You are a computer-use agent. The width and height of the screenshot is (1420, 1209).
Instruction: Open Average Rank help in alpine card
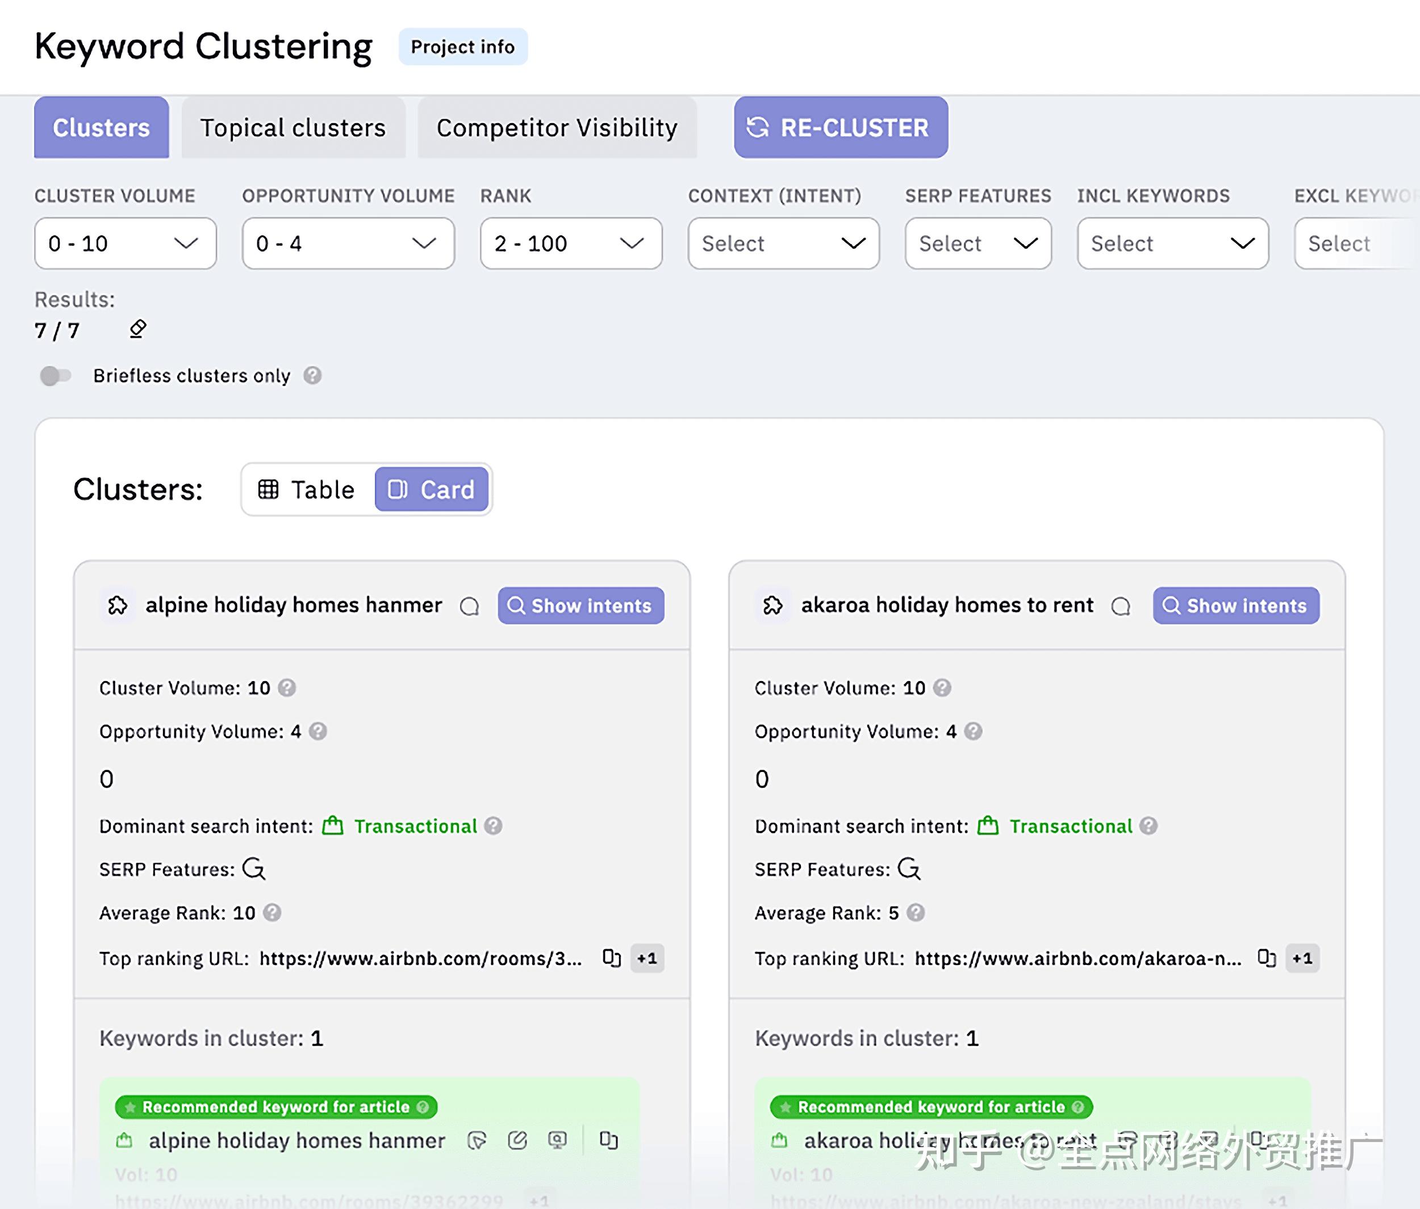click(273, 912)
